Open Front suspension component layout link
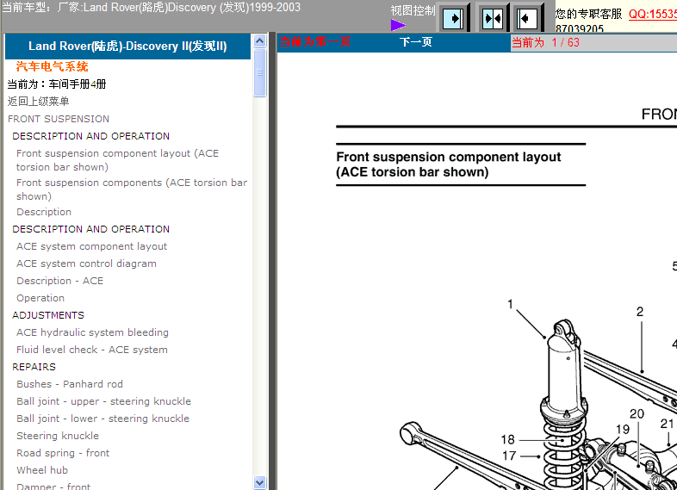The width and height of the screenshot is (677, 490). pyautogui.click(x=117, y=160)
